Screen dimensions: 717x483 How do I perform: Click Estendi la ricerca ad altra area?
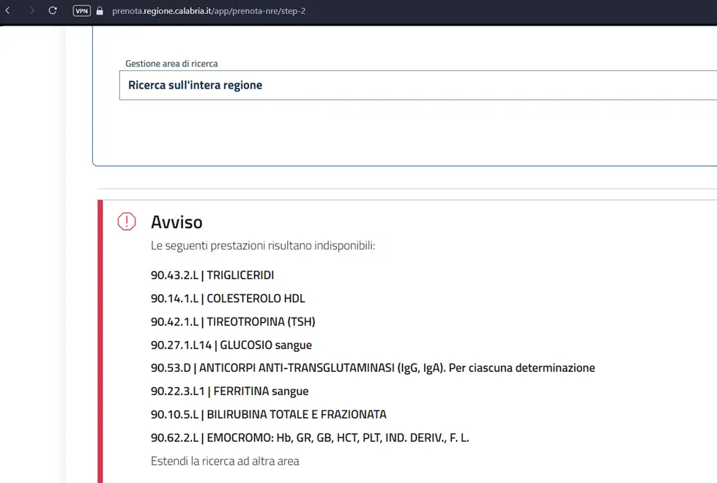[225, 461]
